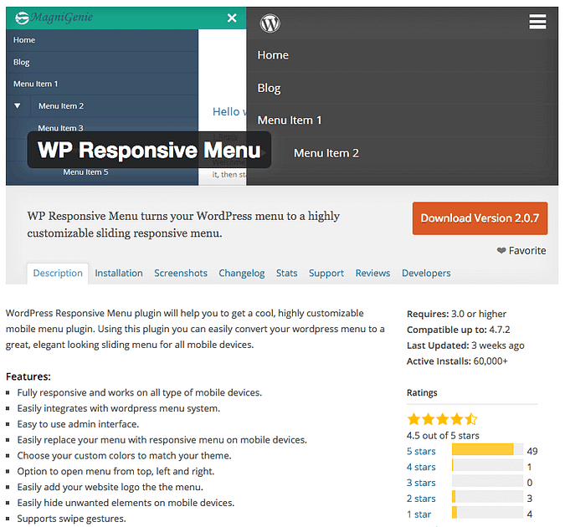Click the Features heading
The image size is (565, 527).
pos(28,376)
